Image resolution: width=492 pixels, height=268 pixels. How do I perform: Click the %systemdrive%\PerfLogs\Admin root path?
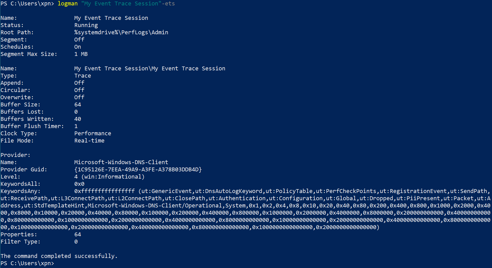click(121, 32)
